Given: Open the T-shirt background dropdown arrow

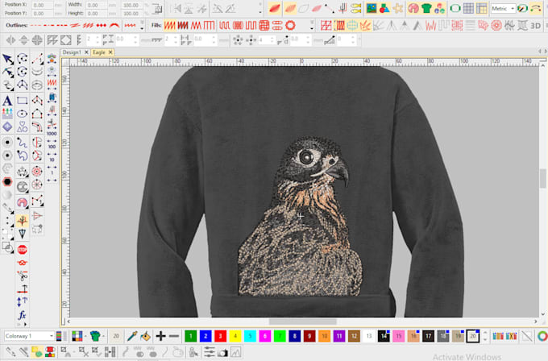Looking at the screenshot, I should pyautogui.click(x=104, y=337).
